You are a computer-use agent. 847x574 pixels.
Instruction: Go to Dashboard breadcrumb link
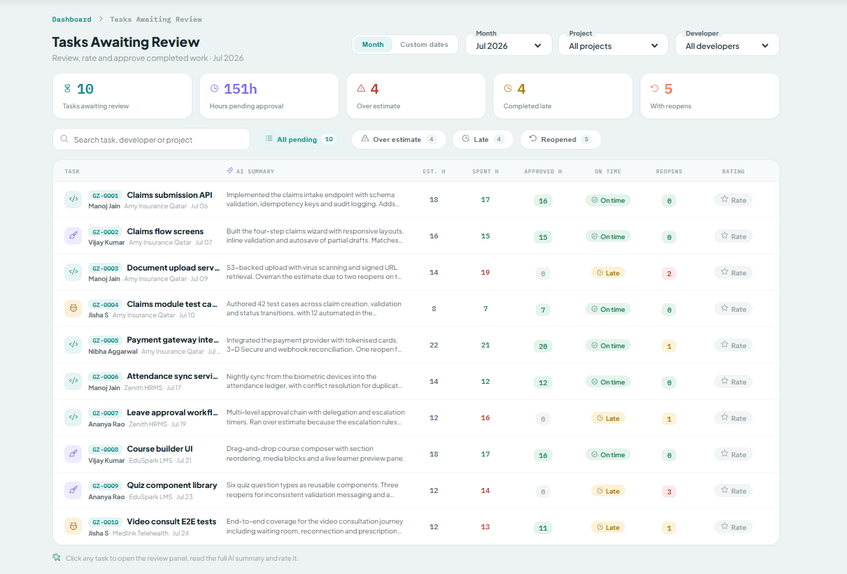point(72,19)
